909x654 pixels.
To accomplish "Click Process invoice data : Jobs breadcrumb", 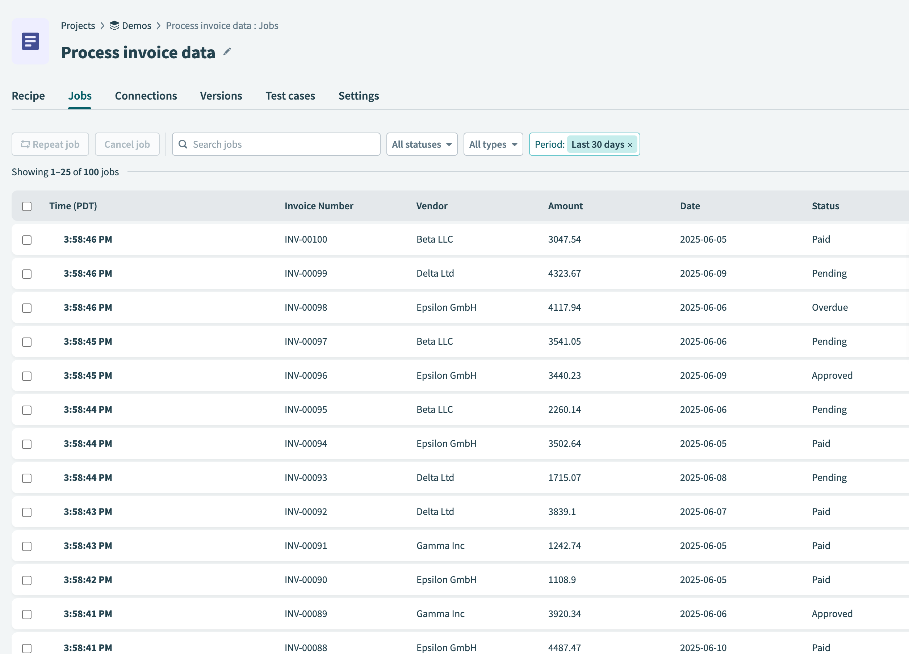I will point(222,26).
